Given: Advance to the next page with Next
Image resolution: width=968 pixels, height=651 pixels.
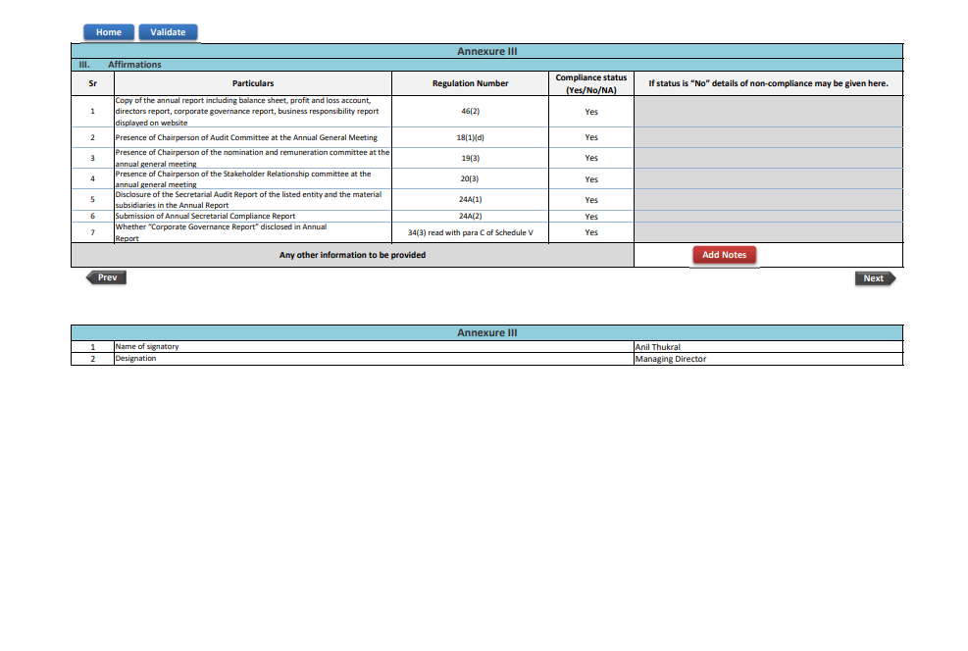Looking at the screenshot, I should pos(875,278).
